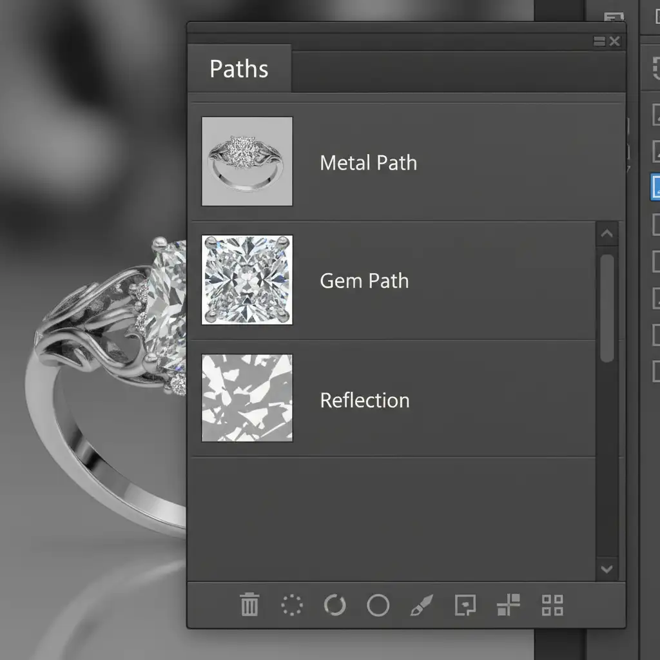
Task: Click the four-squares grid icon
Action: [552, 605]
